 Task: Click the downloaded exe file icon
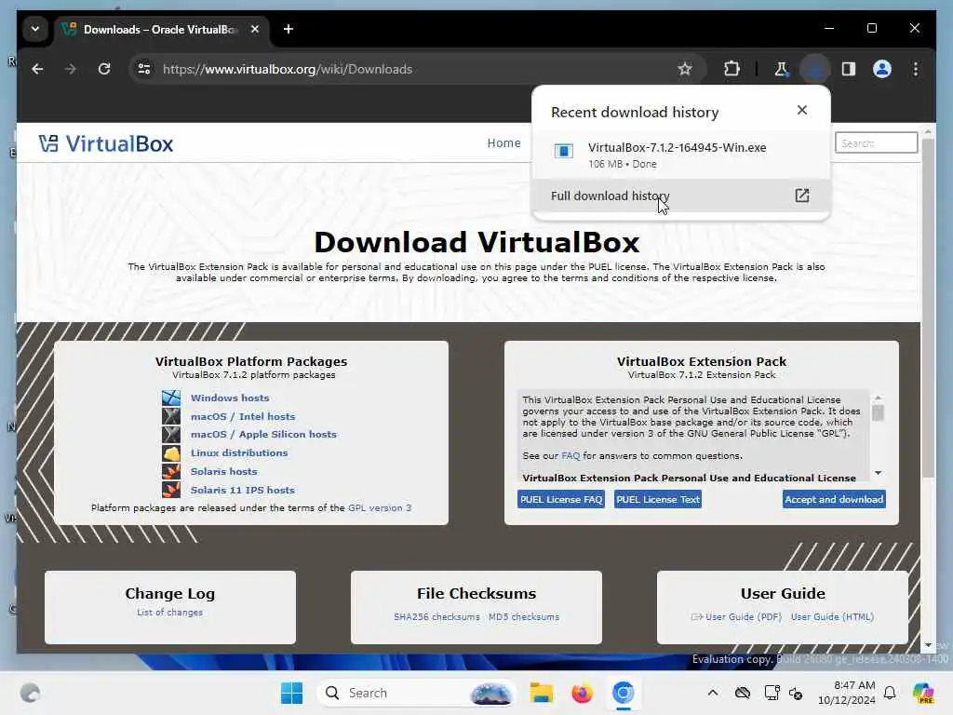(x=563, y=151)
